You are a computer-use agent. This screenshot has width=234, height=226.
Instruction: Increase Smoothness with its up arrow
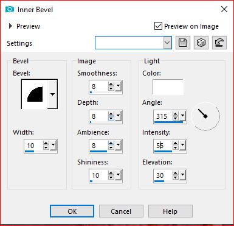111,84
